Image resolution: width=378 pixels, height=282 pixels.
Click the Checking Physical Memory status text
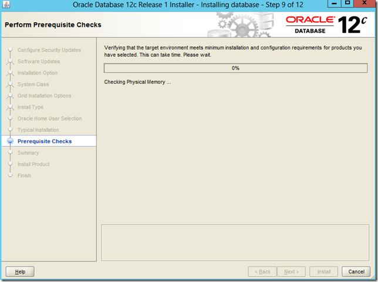[x=137, y=82]
